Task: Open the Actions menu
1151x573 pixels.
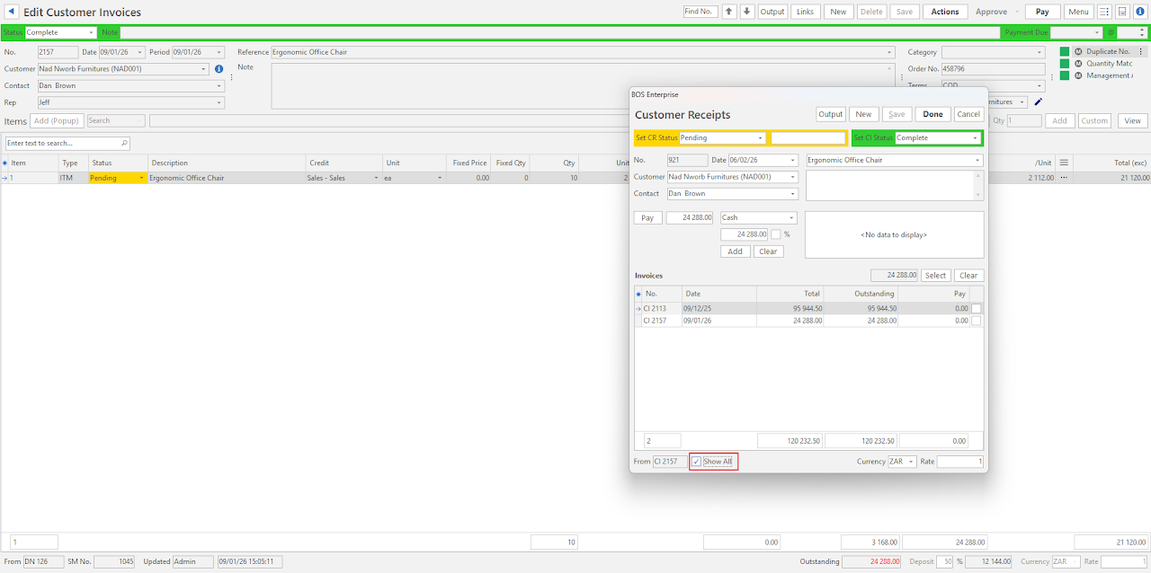Action: tap(945, 12)
